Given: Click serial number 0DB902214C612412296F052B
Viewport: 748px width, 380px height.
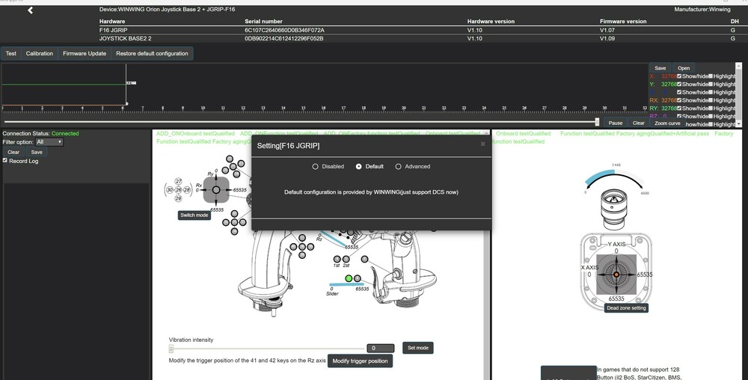Looking at the screenshot, I should pos(283,38).
